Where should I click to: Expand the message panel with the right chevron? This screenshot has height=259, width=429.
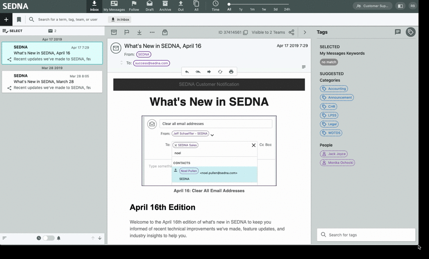[x=305, y=32]
